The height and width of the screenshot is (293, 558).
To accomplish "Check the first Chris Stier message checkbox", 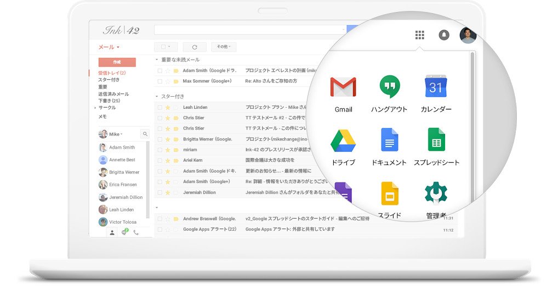I will click(x=160, y=118).
